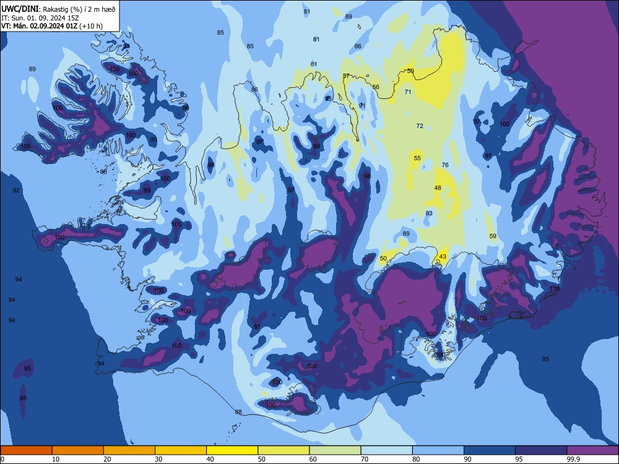The image size is (619, 464).
Task: Click the legend tick label '0'
Action: click(2, 459)
